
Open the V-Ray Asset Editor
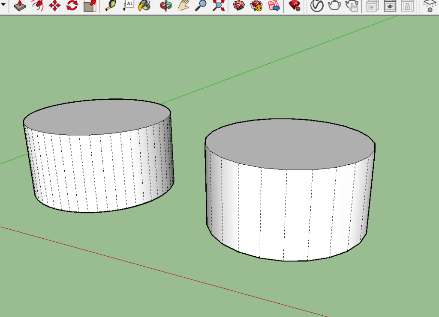tap(317, 6)
